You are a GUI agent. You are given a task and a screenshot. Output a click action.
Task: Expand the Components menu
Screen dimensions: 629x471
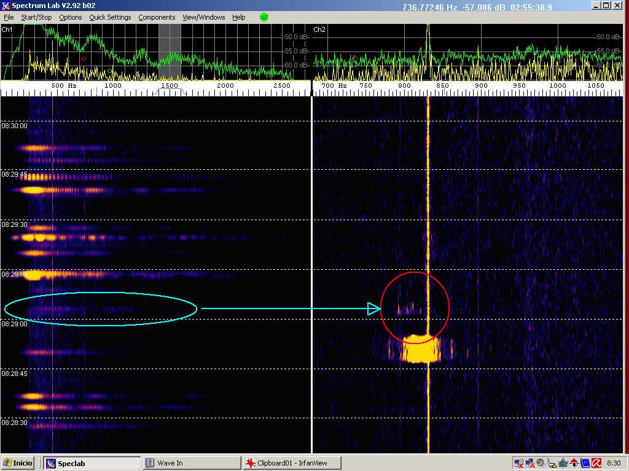[x=157, y=17]
